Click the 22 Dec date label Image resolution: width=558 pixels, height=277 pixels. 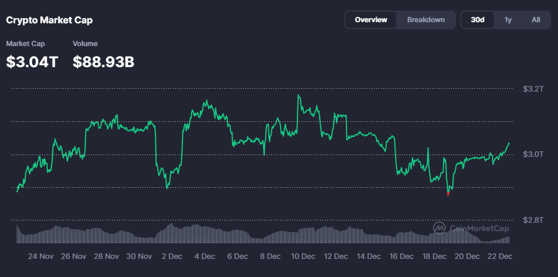pyautogui.click(x=499, y=257)
